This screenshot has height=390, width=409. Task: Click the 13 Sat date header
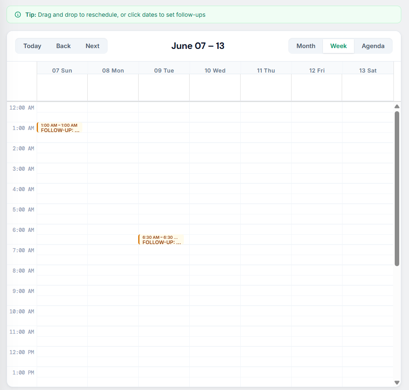368,71
